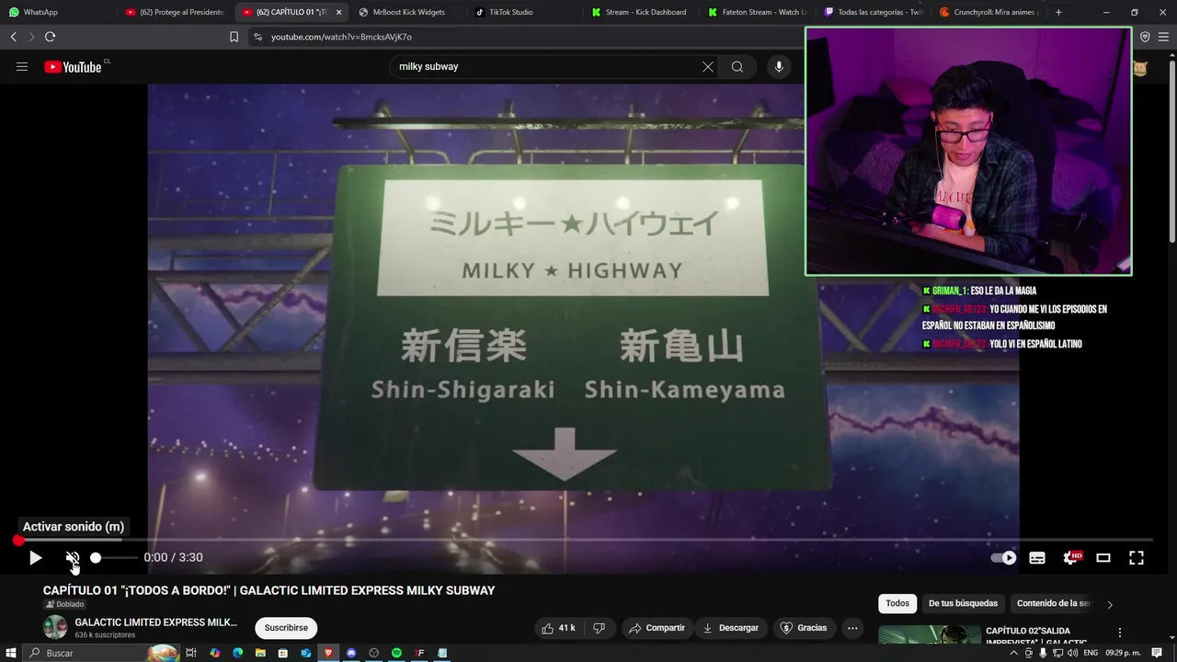The height and width of the screenshot is (662, 1177).
Task: Open Microsoft Edge from taskbar
Action: click(237, 653)
